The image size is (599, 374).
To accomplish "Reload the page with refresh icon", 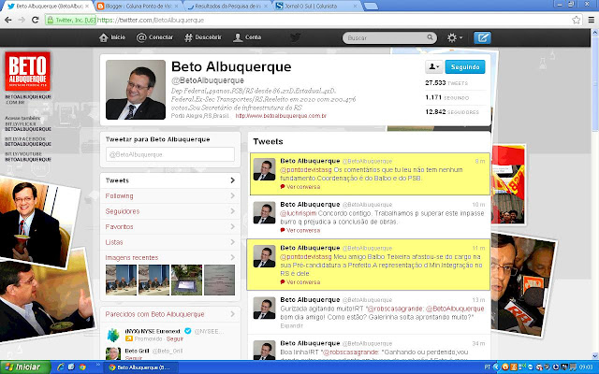I will (x=36, y=20).
